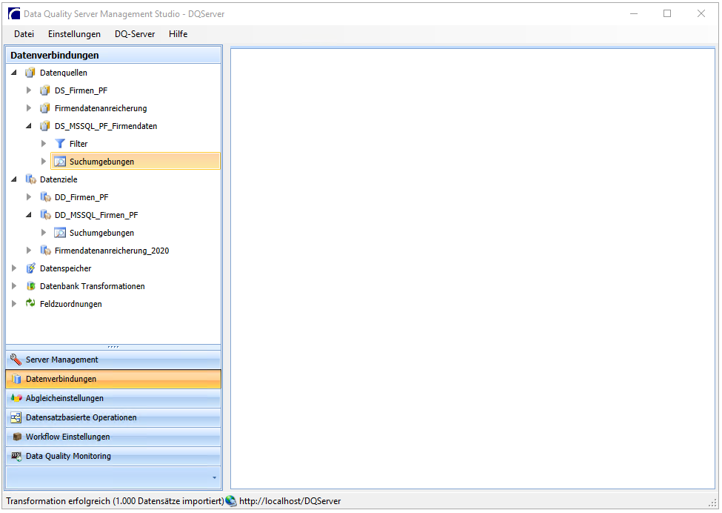Select the Datenbank Transformationen tree label
This screenshot has width=722, height=513.
(x=92, y=286)
